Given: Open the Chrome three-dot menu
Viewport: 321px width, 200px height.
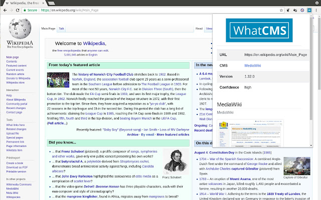Looking at the screenshot, I should (x=316, y=10).
